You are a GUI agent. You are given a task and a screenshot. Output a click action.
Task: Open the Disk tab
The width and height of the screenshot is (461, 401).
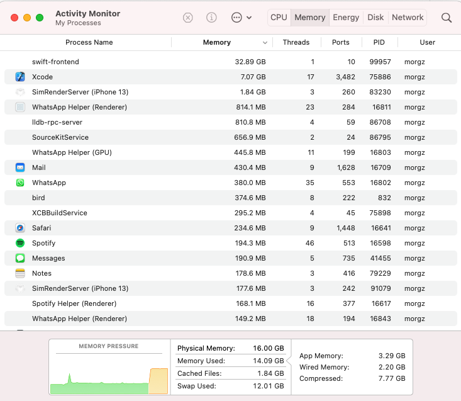[x=375, y=18]
